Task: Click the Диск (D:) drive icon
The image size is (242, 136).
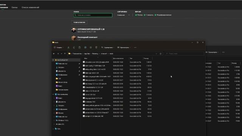Action: point(57,124)
